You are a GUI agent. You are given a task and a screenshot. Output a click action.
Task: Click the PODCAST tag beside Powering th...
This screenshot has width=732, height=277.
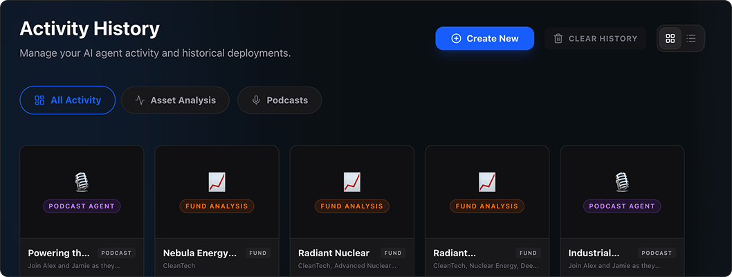(x=117, y=253)
